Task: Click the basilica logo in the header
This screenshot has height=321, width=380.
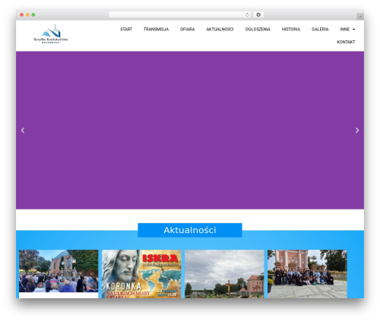Action: [51, 34]
